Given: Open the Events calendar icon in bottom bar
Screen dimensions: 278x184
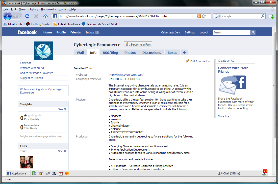Looking at the screenshot, I should tap(61, 173).
